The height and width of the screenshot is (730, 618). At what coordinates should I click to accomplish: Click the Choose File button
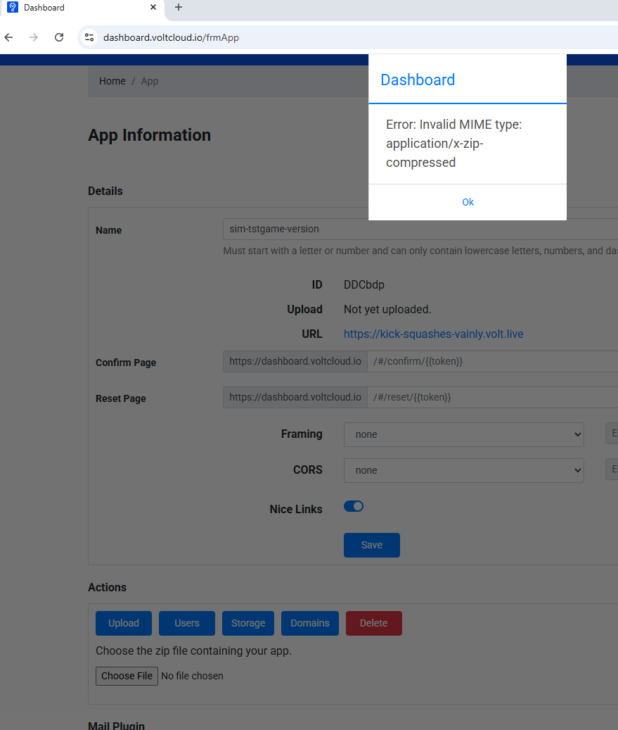[127, 676]
